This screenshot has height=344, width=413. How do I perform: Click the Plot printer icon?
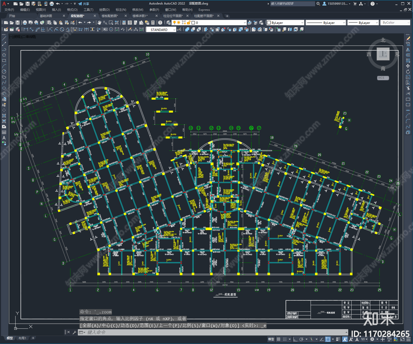(x=25, y=23)
